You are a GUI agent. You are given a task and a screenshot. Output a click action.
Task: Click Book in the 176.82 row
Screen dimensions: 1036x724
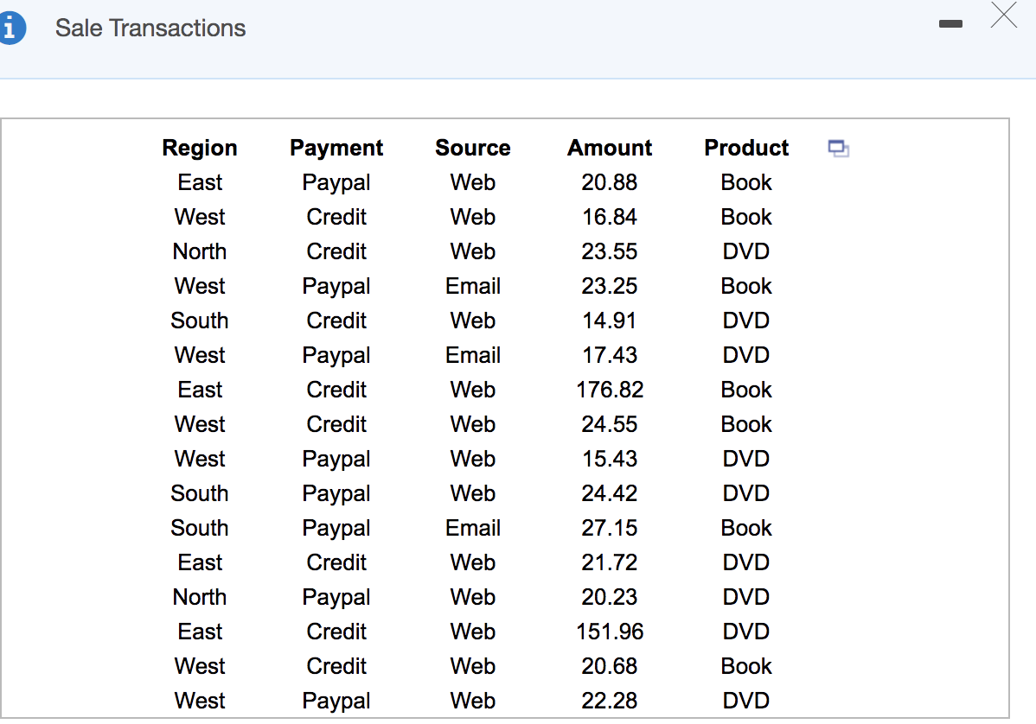746,390
